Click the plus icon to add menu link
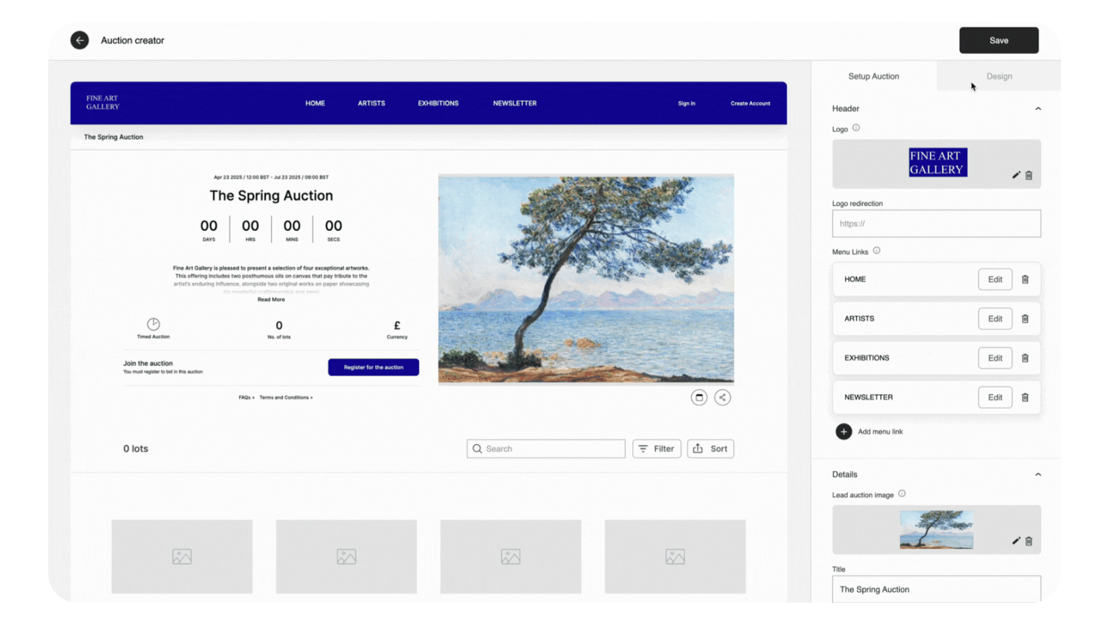Viewport: 1112px width, 625px height. click(x=844, y=431)
